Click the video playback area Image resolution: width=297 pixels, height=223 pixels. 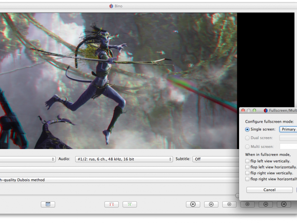point(118,81)
